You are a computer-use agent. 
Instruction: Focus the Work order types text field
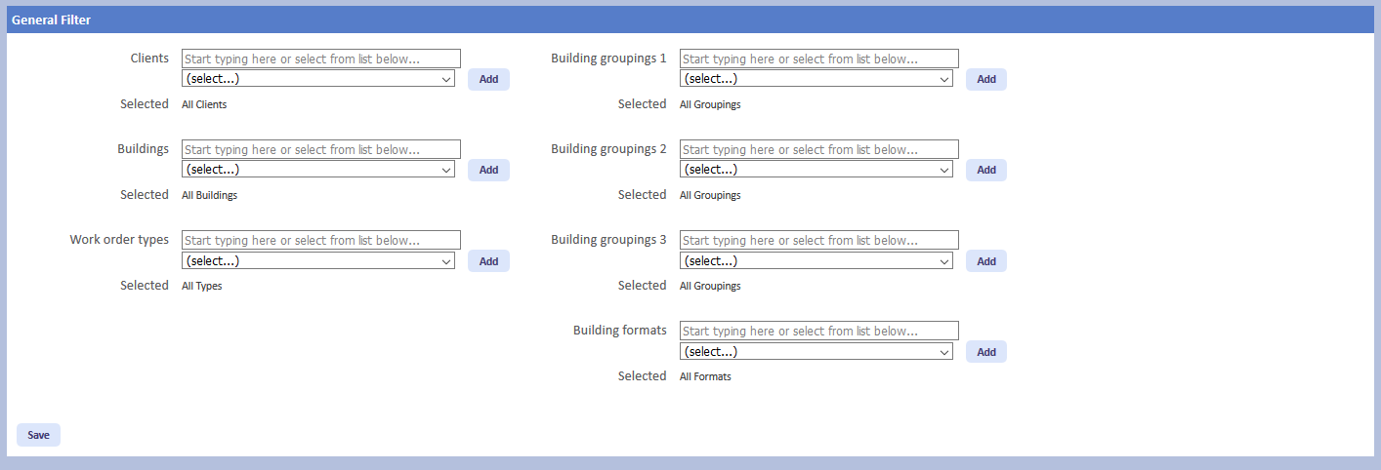coord(320,240)
